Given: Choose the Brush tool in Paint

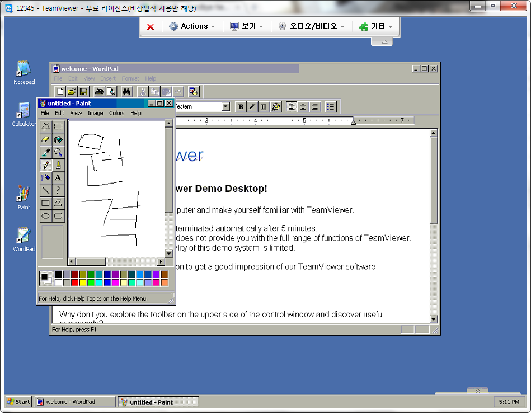Looking at the screenshot, I should coord(58,165).
